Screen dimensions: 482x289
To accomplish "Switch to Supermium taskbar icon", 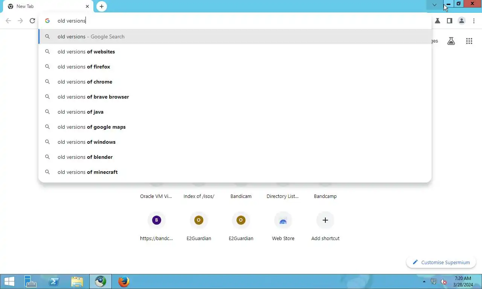I will [101, 281].
